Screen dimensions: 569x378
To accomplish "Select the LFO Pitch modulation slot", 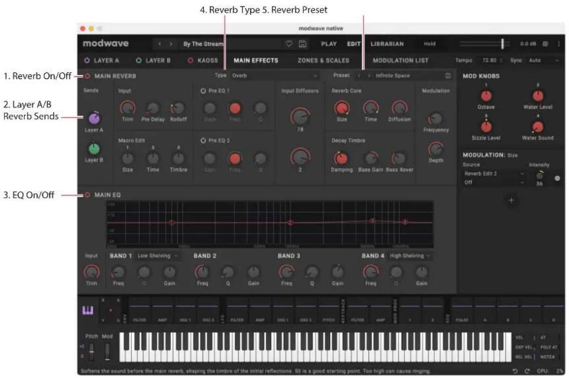I will coord(329,311).
